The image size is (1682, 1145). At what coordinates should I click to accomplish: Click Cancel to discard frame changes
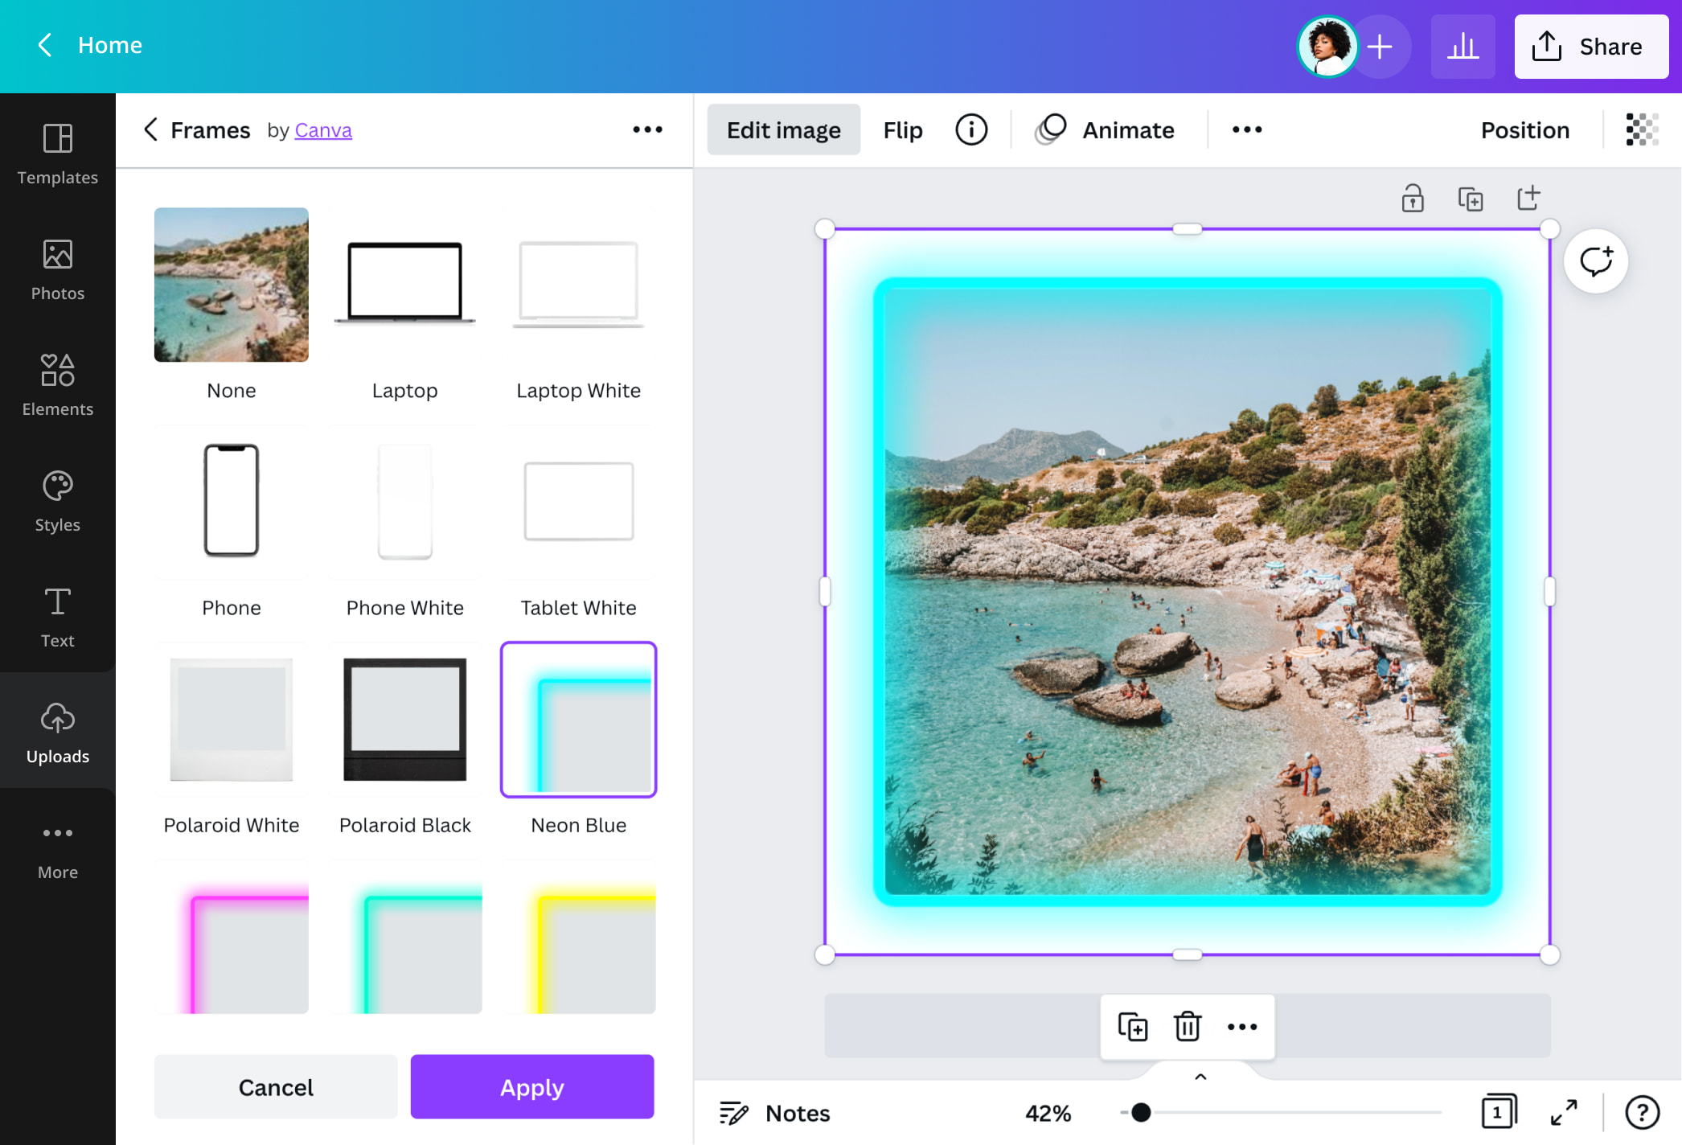click(276, 1086)
